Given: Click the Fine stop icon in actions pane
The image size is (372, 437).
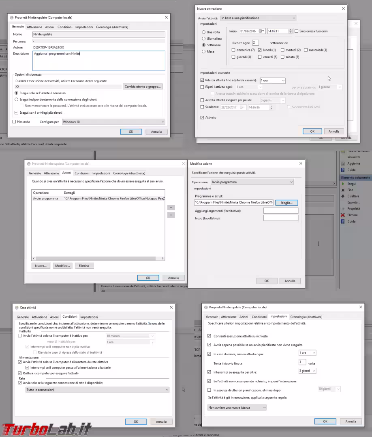Looking at the screenshot, I should [343, 190].
